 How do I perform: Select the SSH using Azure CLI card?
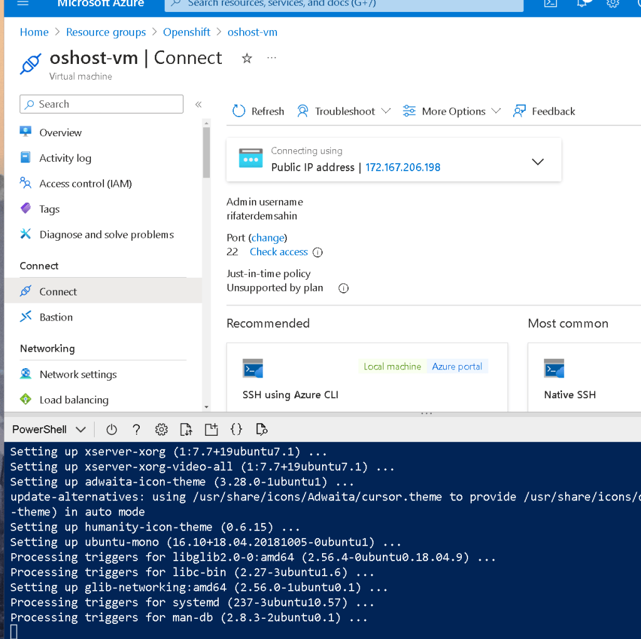(367, 377)
